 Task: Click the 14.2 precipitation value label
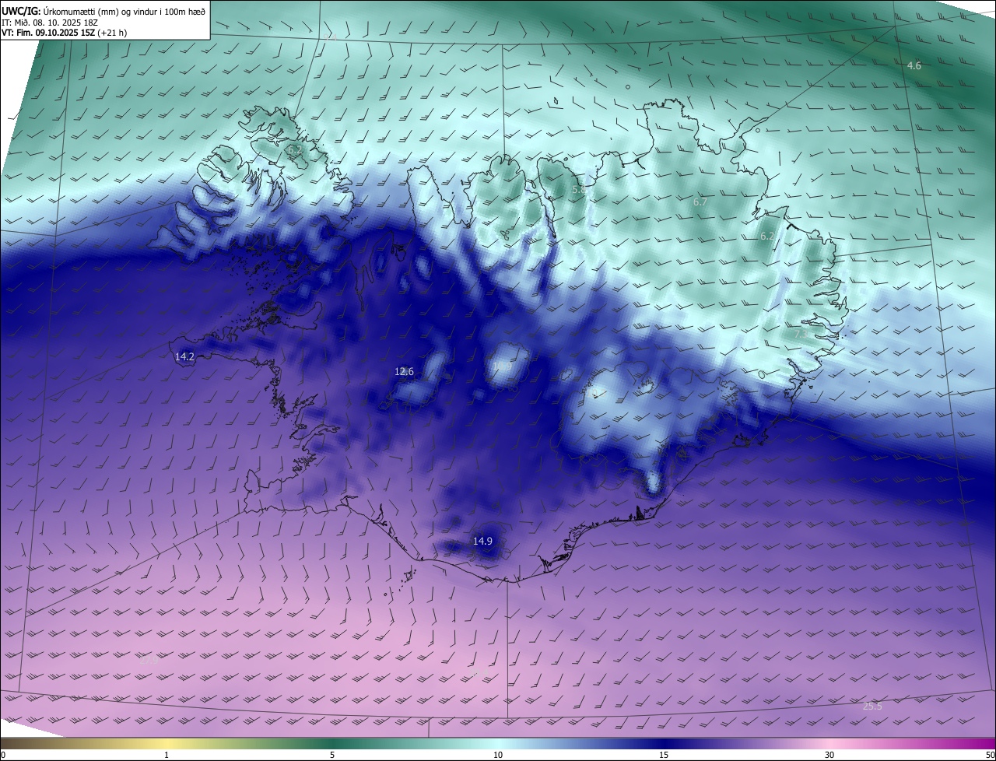(184, 357)
